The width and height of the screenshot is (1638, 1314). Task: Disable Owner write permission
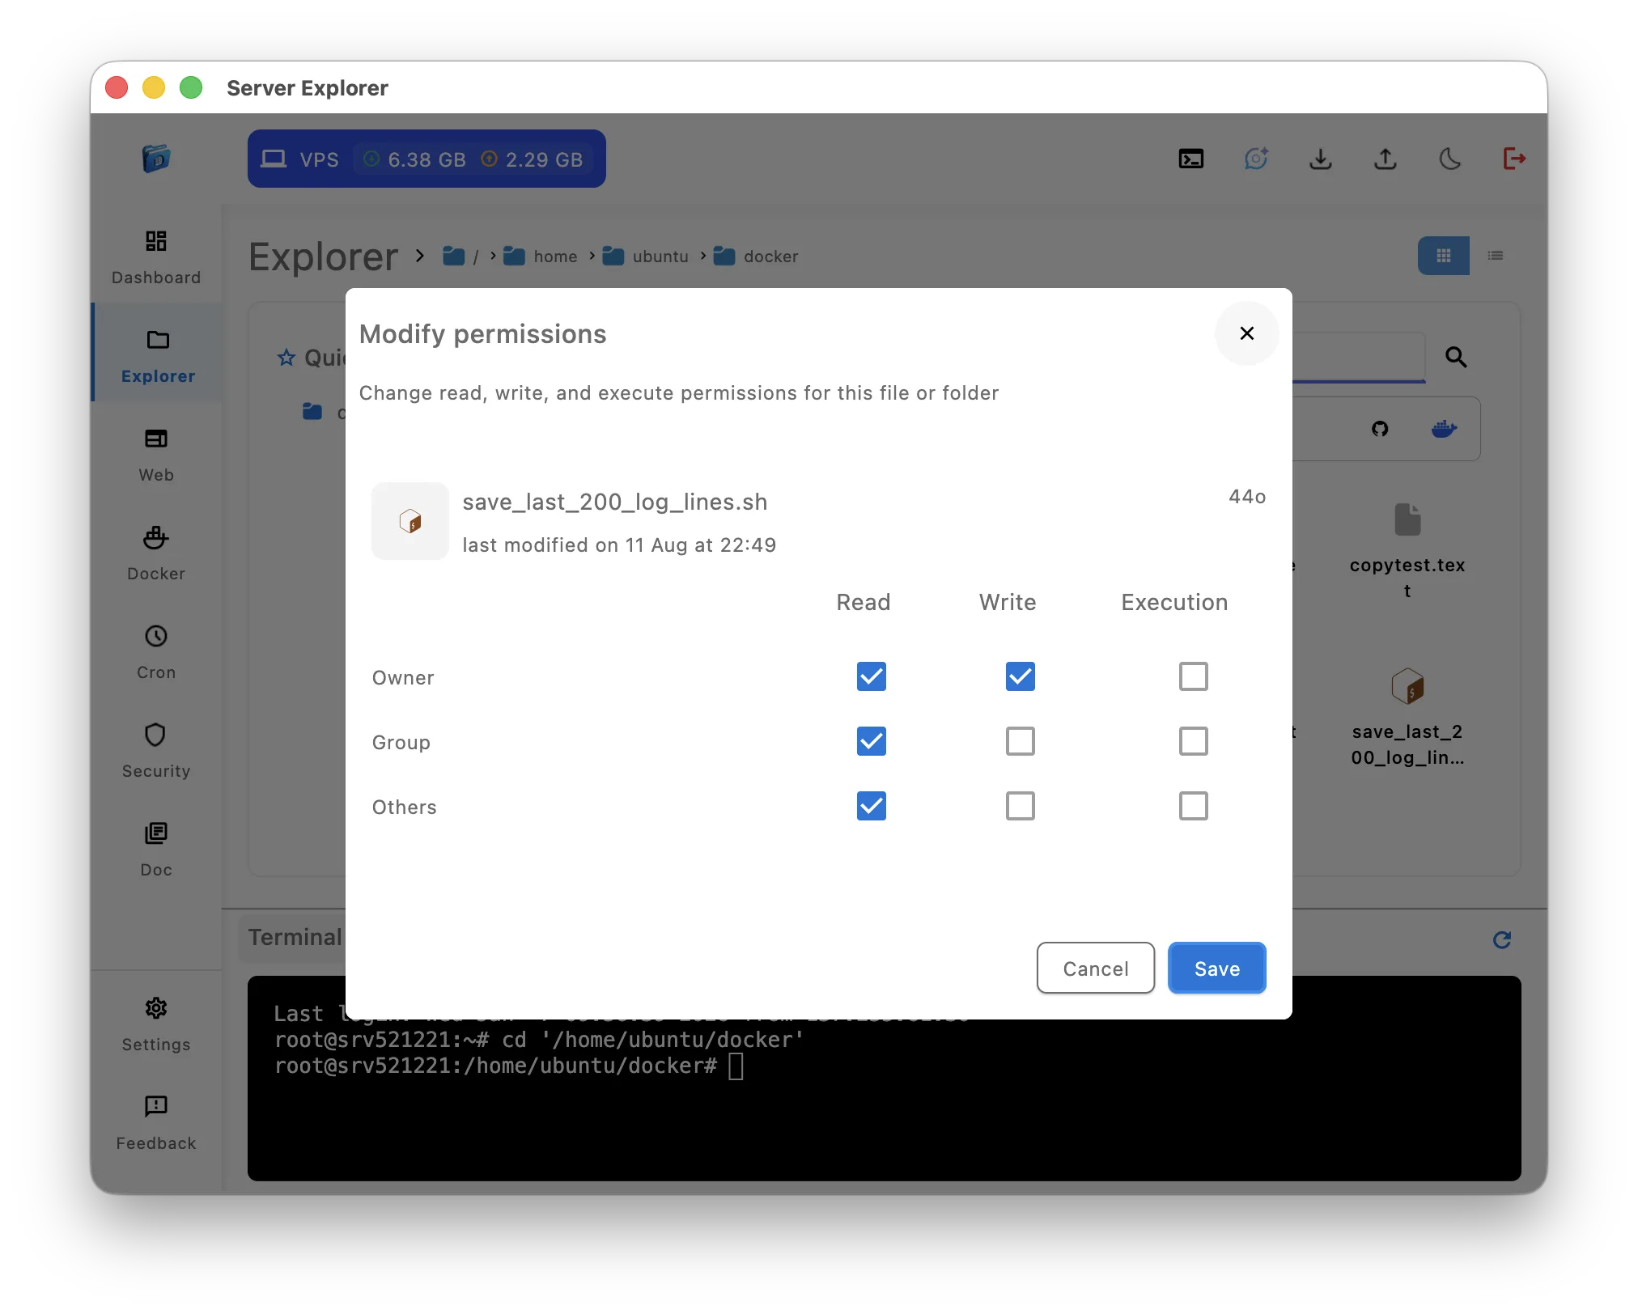pyautogui.click(x=1020, y=676)
